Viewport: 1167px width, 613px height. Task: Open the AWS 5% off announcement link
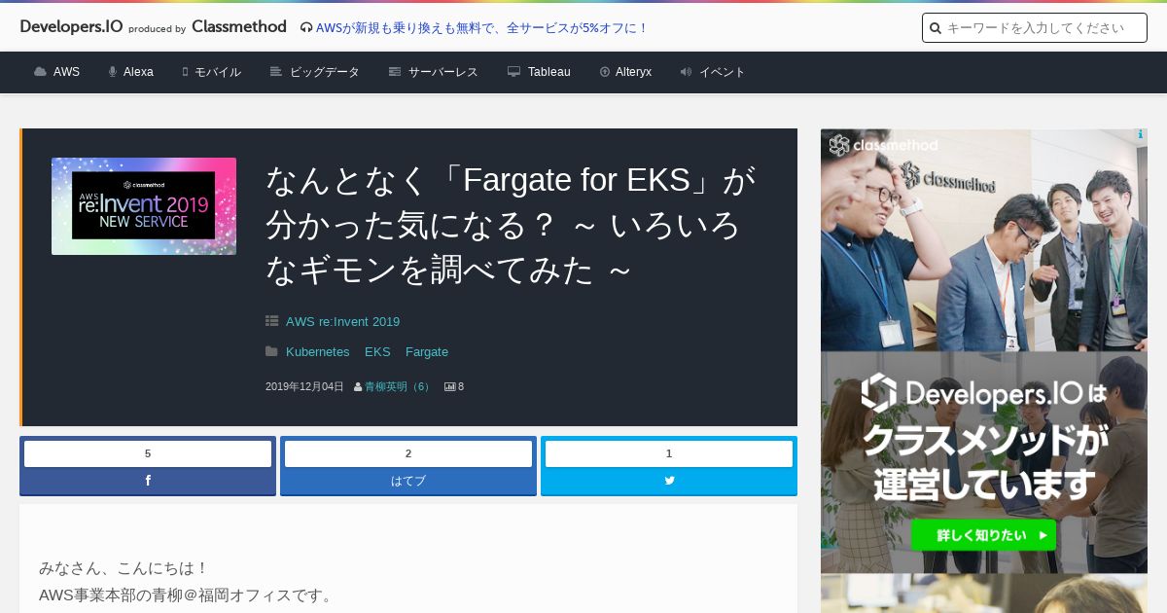(x=481, y=28)
